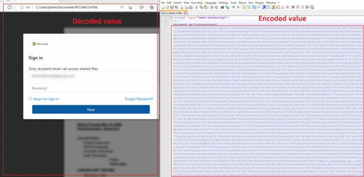Click the Password input field
Screen dimensions: 364x177
91,88
